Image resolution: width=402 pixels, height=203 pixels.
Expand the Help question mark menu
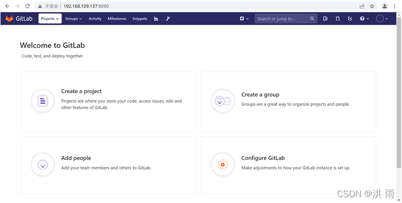[364, 19]
